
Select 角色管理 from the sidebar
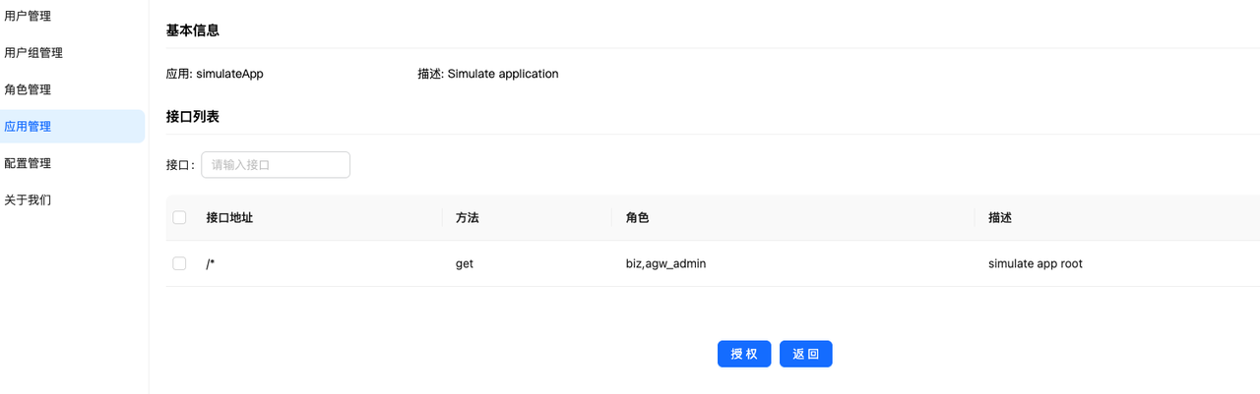point(28,89)
